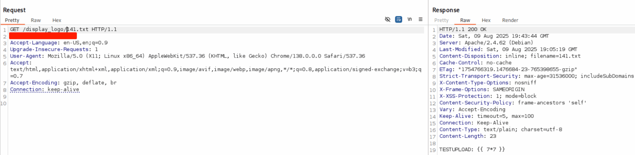This screenshot has height=155, width=635.
Task: Click the TESTUPLOAD: {{ 7*7 }} response body
Action: click(472, 149)
